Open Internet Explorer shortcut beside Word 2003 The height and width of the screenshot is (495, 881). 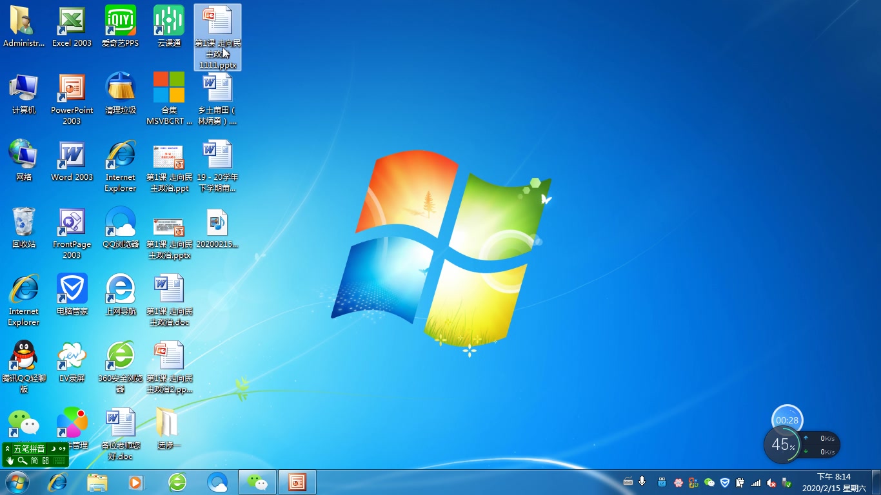(121, 166)
